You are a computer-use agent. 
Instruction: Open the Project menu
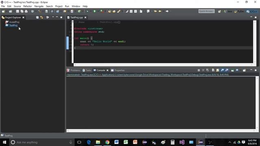pyautogui.click(x=58, y=6)
